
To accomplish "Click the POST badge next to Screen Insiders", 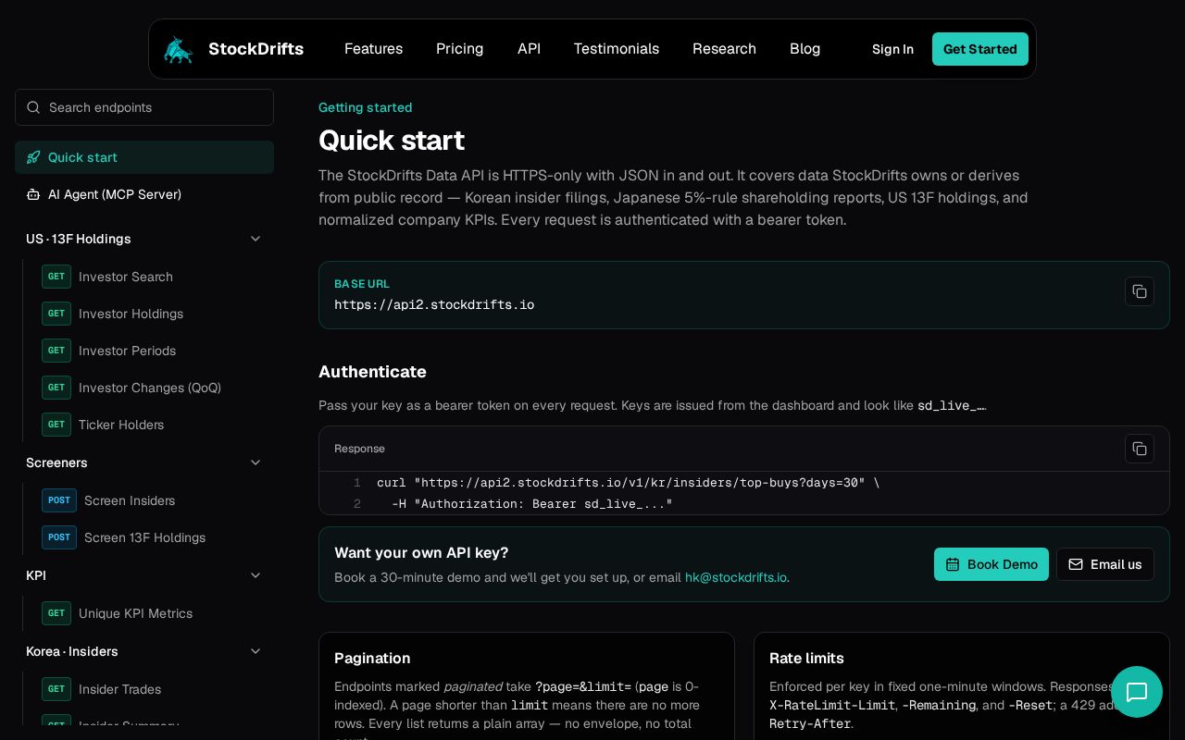I will [x=59, y=500].
